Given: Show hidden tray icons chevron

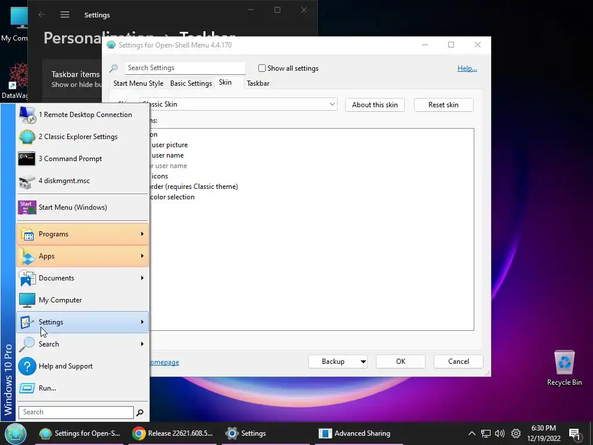Looking at the screenshot, I should (471, 433).
